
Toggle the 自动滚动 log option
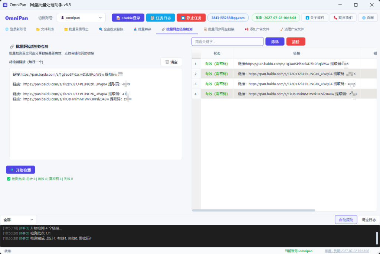tap(346, 220)
